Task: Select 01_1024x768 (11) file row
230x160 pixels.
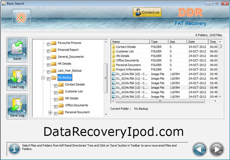Action: [164, 79]
